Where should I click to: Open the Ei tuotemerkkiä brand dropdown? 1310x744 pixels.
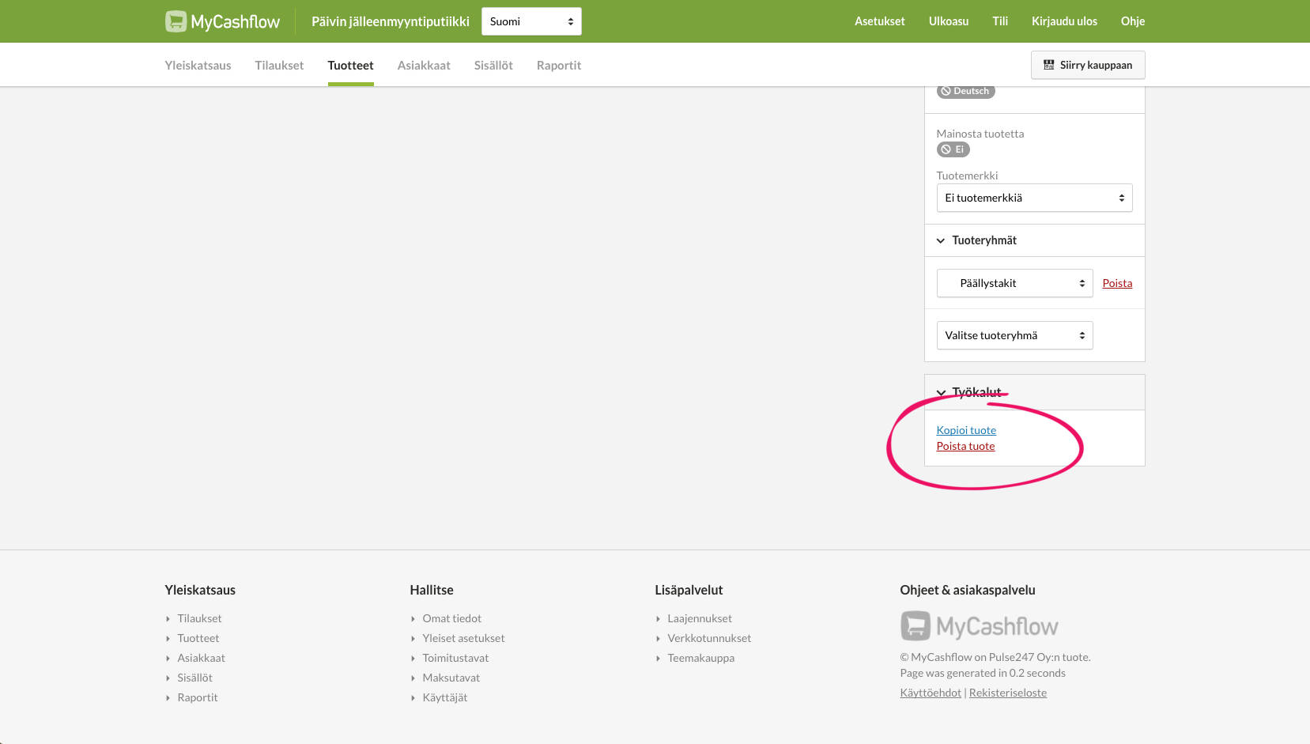[x=1034, y=198]
